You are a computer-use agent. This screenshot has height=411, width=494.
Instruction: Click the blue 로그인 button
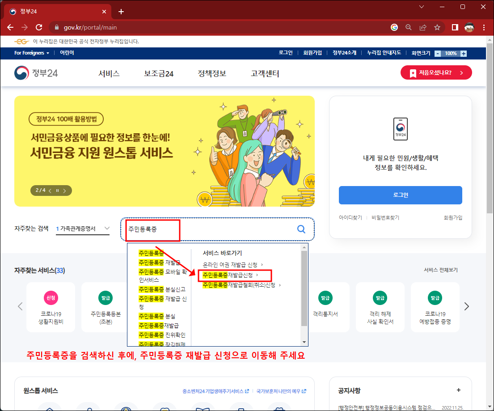[400, 195]
